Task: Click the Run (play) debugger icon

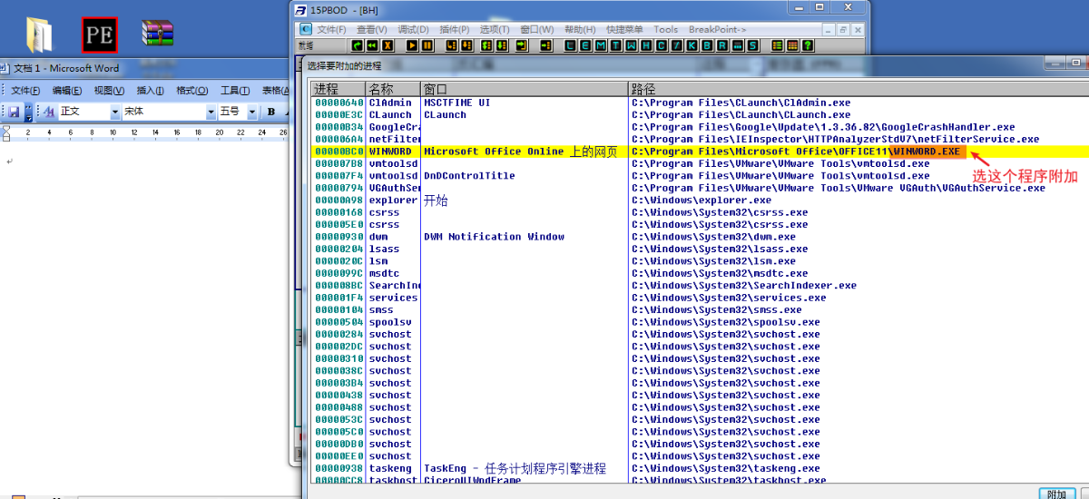Action: (x=412, y=45)
